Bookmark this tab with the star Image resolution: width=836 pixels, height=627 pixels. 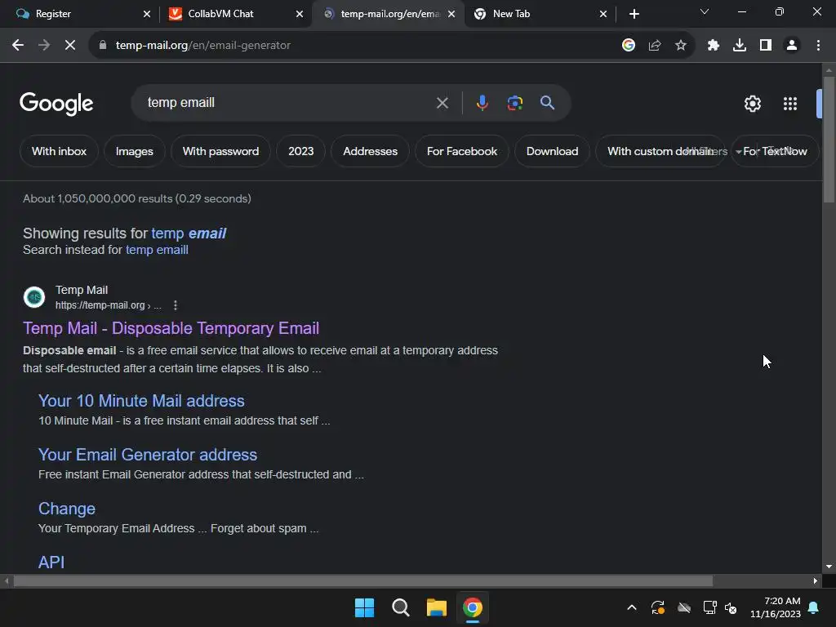681,46
